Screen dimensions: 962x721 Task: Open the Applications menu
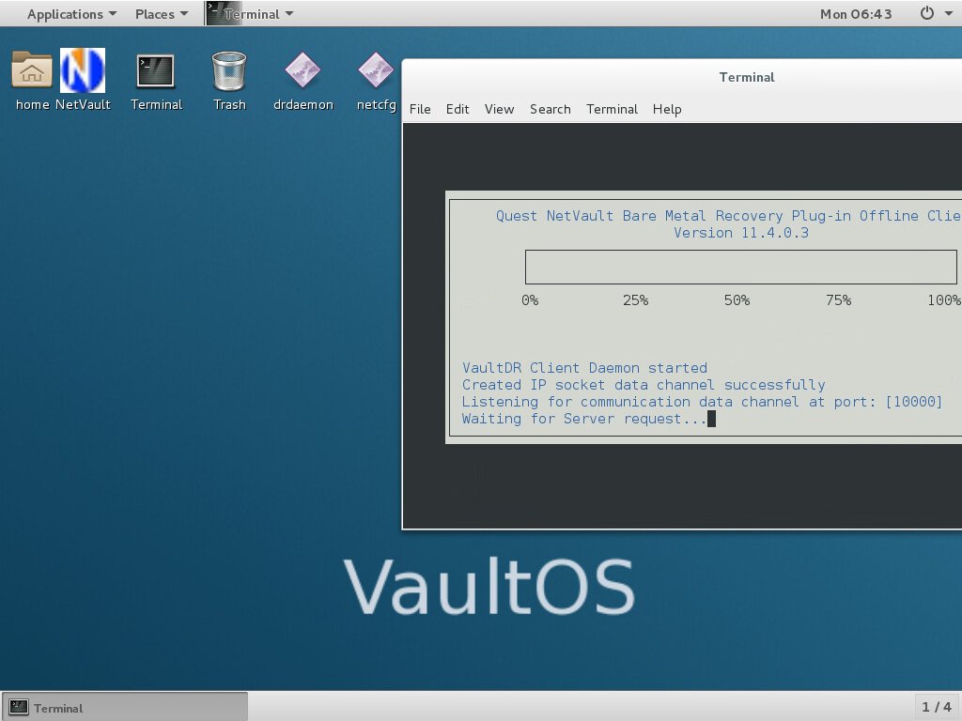click(x=71, y=13)
